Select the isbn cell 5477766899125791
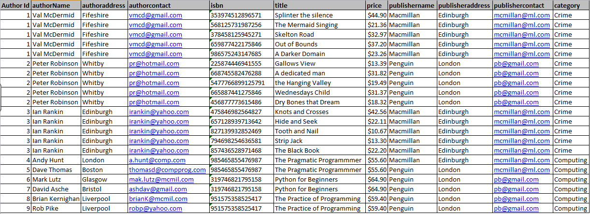 pyautogui.click(x=241, y=83)
